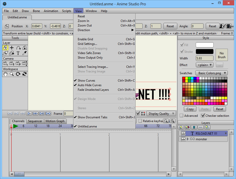Viewport: 236px width, 179px height.
Task: Hide the monster layer via eye icon
Action: tap(183, 139)
